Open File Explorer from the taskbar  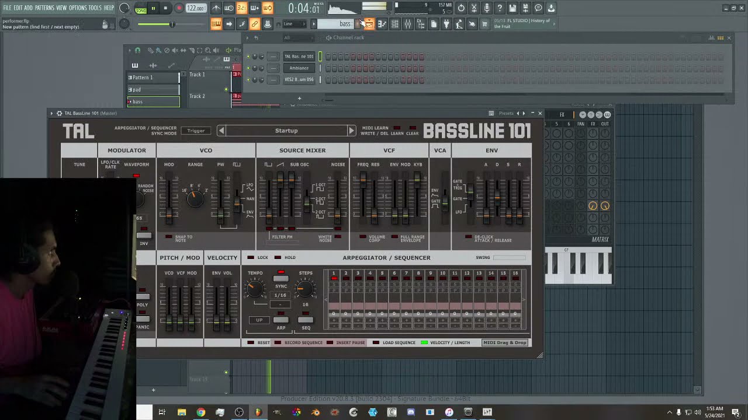pyautogui.click(x=182, y=412)
